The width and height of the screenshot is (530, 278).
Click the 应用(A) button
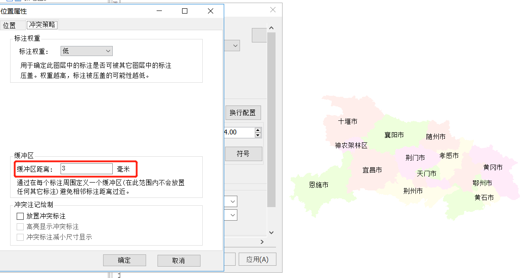[x=257, y=259]
